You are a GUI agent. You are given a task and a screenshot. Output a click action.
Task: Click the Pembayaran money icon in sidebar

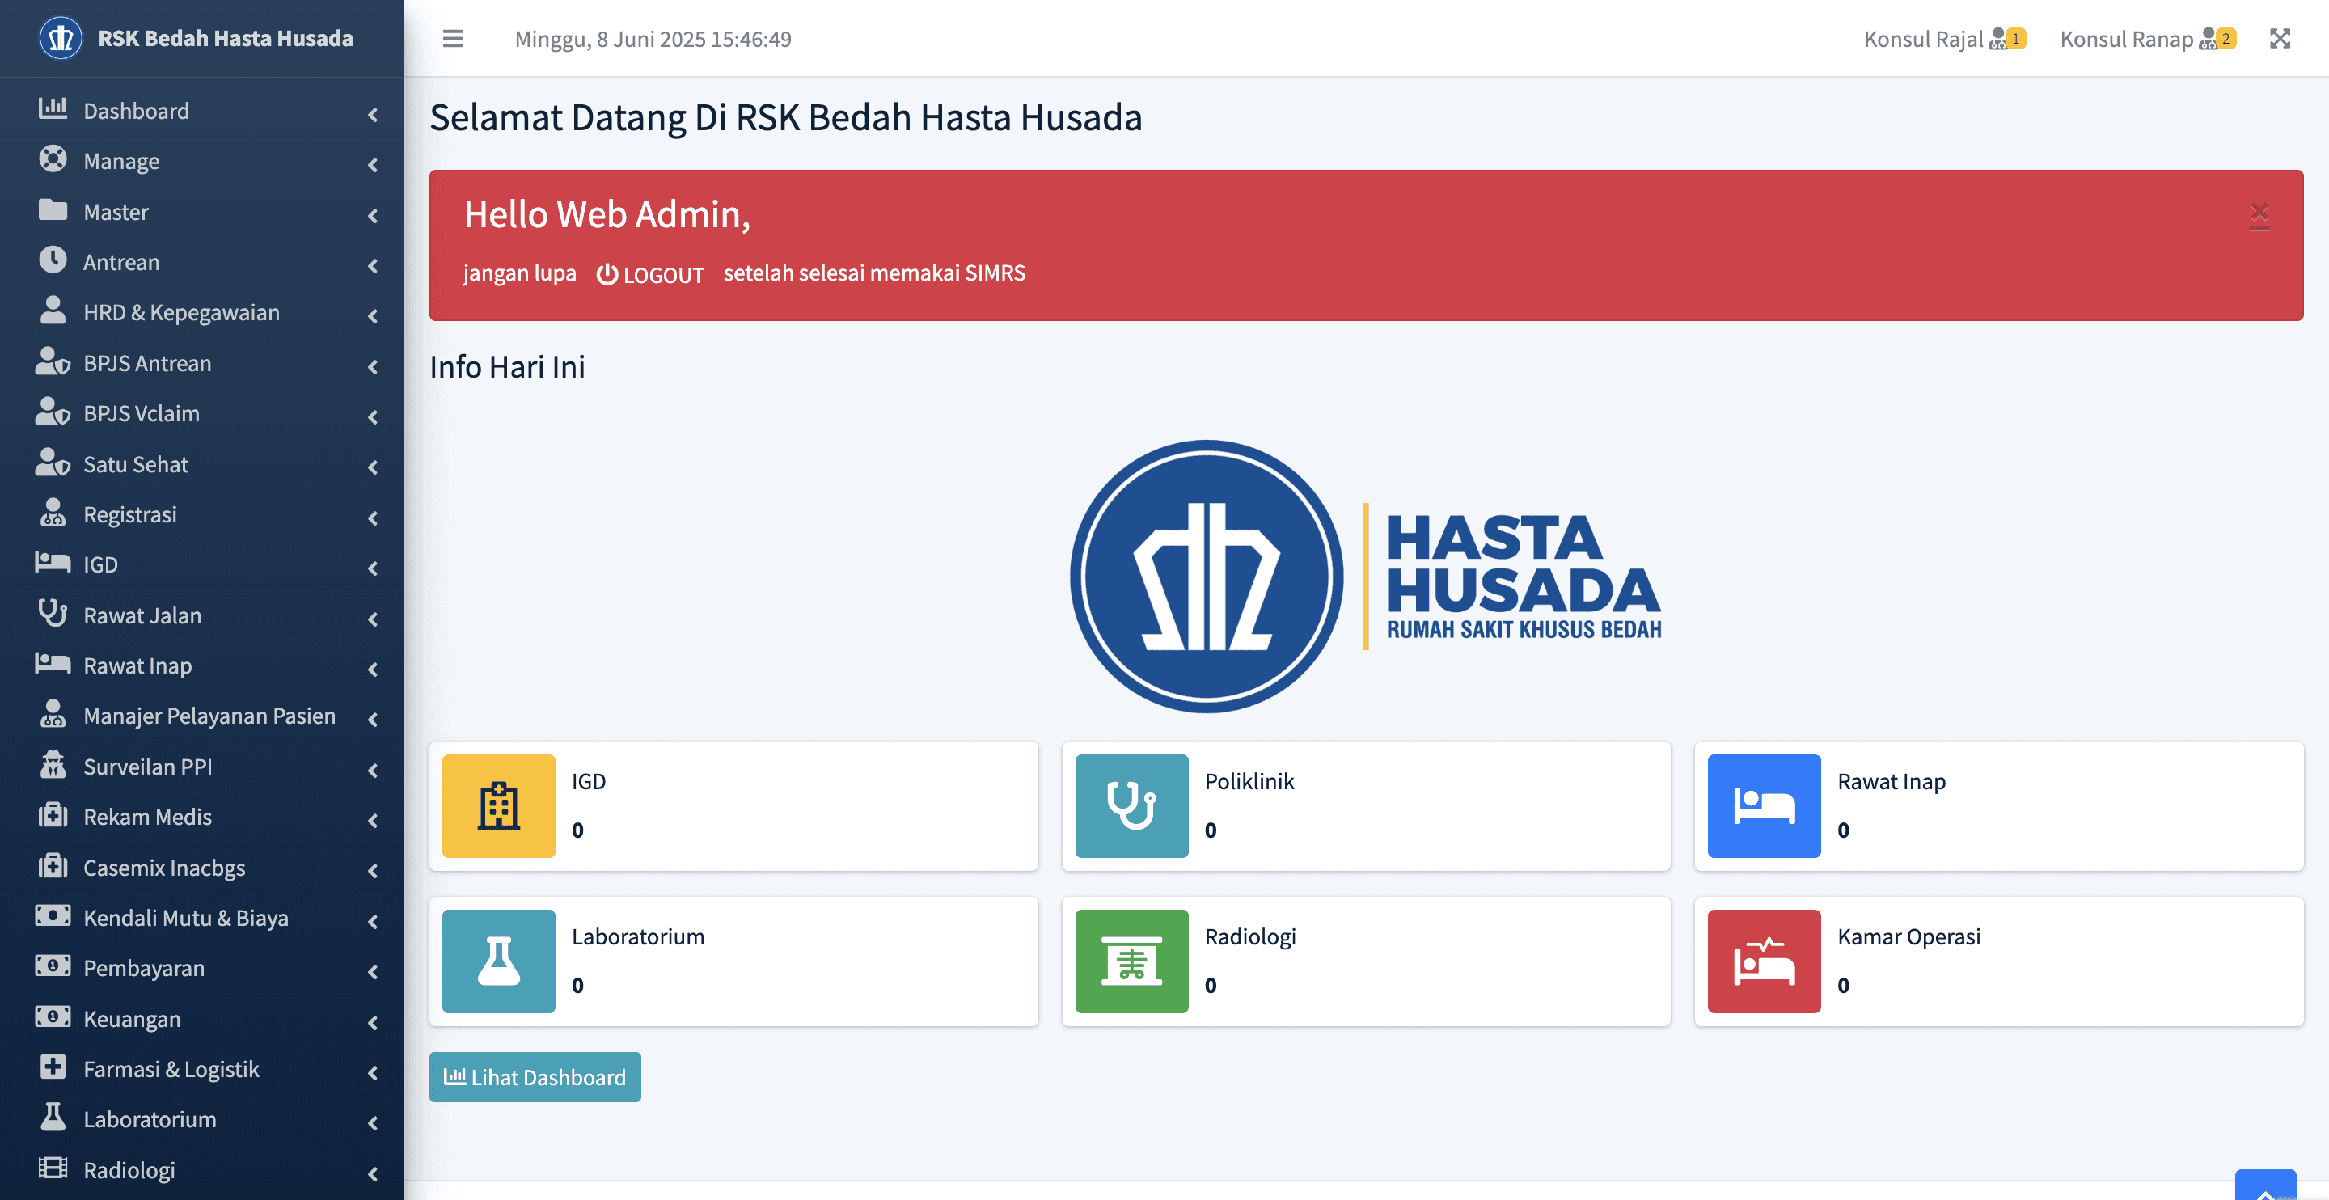pyautogui.click(x=53, y=965)
